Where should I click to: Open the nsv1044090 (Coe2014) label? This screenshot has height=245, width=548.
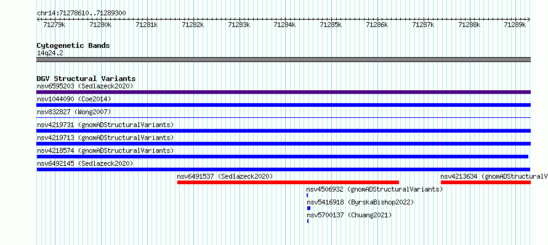[74, 99]
